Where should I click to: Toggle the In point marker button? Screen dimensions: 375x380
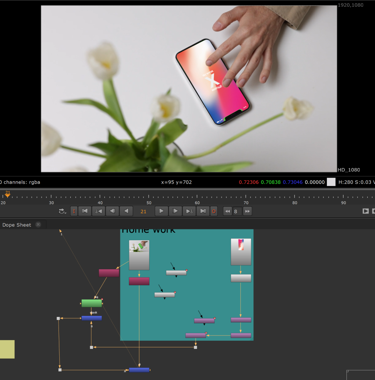[x=74, y=211]
